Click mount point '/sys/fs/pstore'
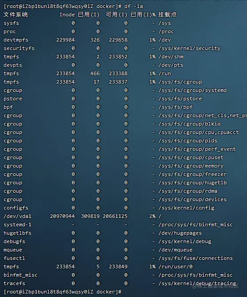 (x=180, y=99)
